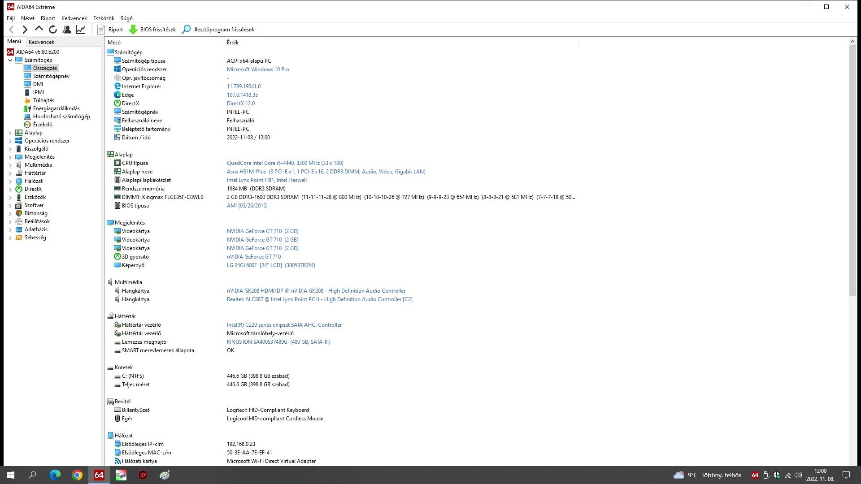
Task: Click the Forward navigation arrow
Action: click(25, 30)
